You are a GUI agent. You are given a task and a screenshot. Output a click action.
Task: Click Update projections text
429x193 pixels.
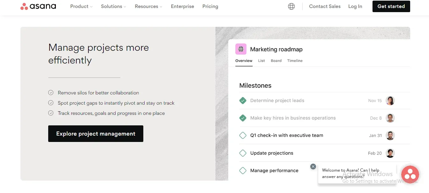coord(272,153)
